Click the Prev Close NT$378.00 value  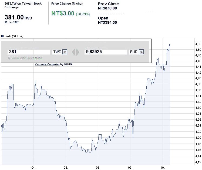107,8
